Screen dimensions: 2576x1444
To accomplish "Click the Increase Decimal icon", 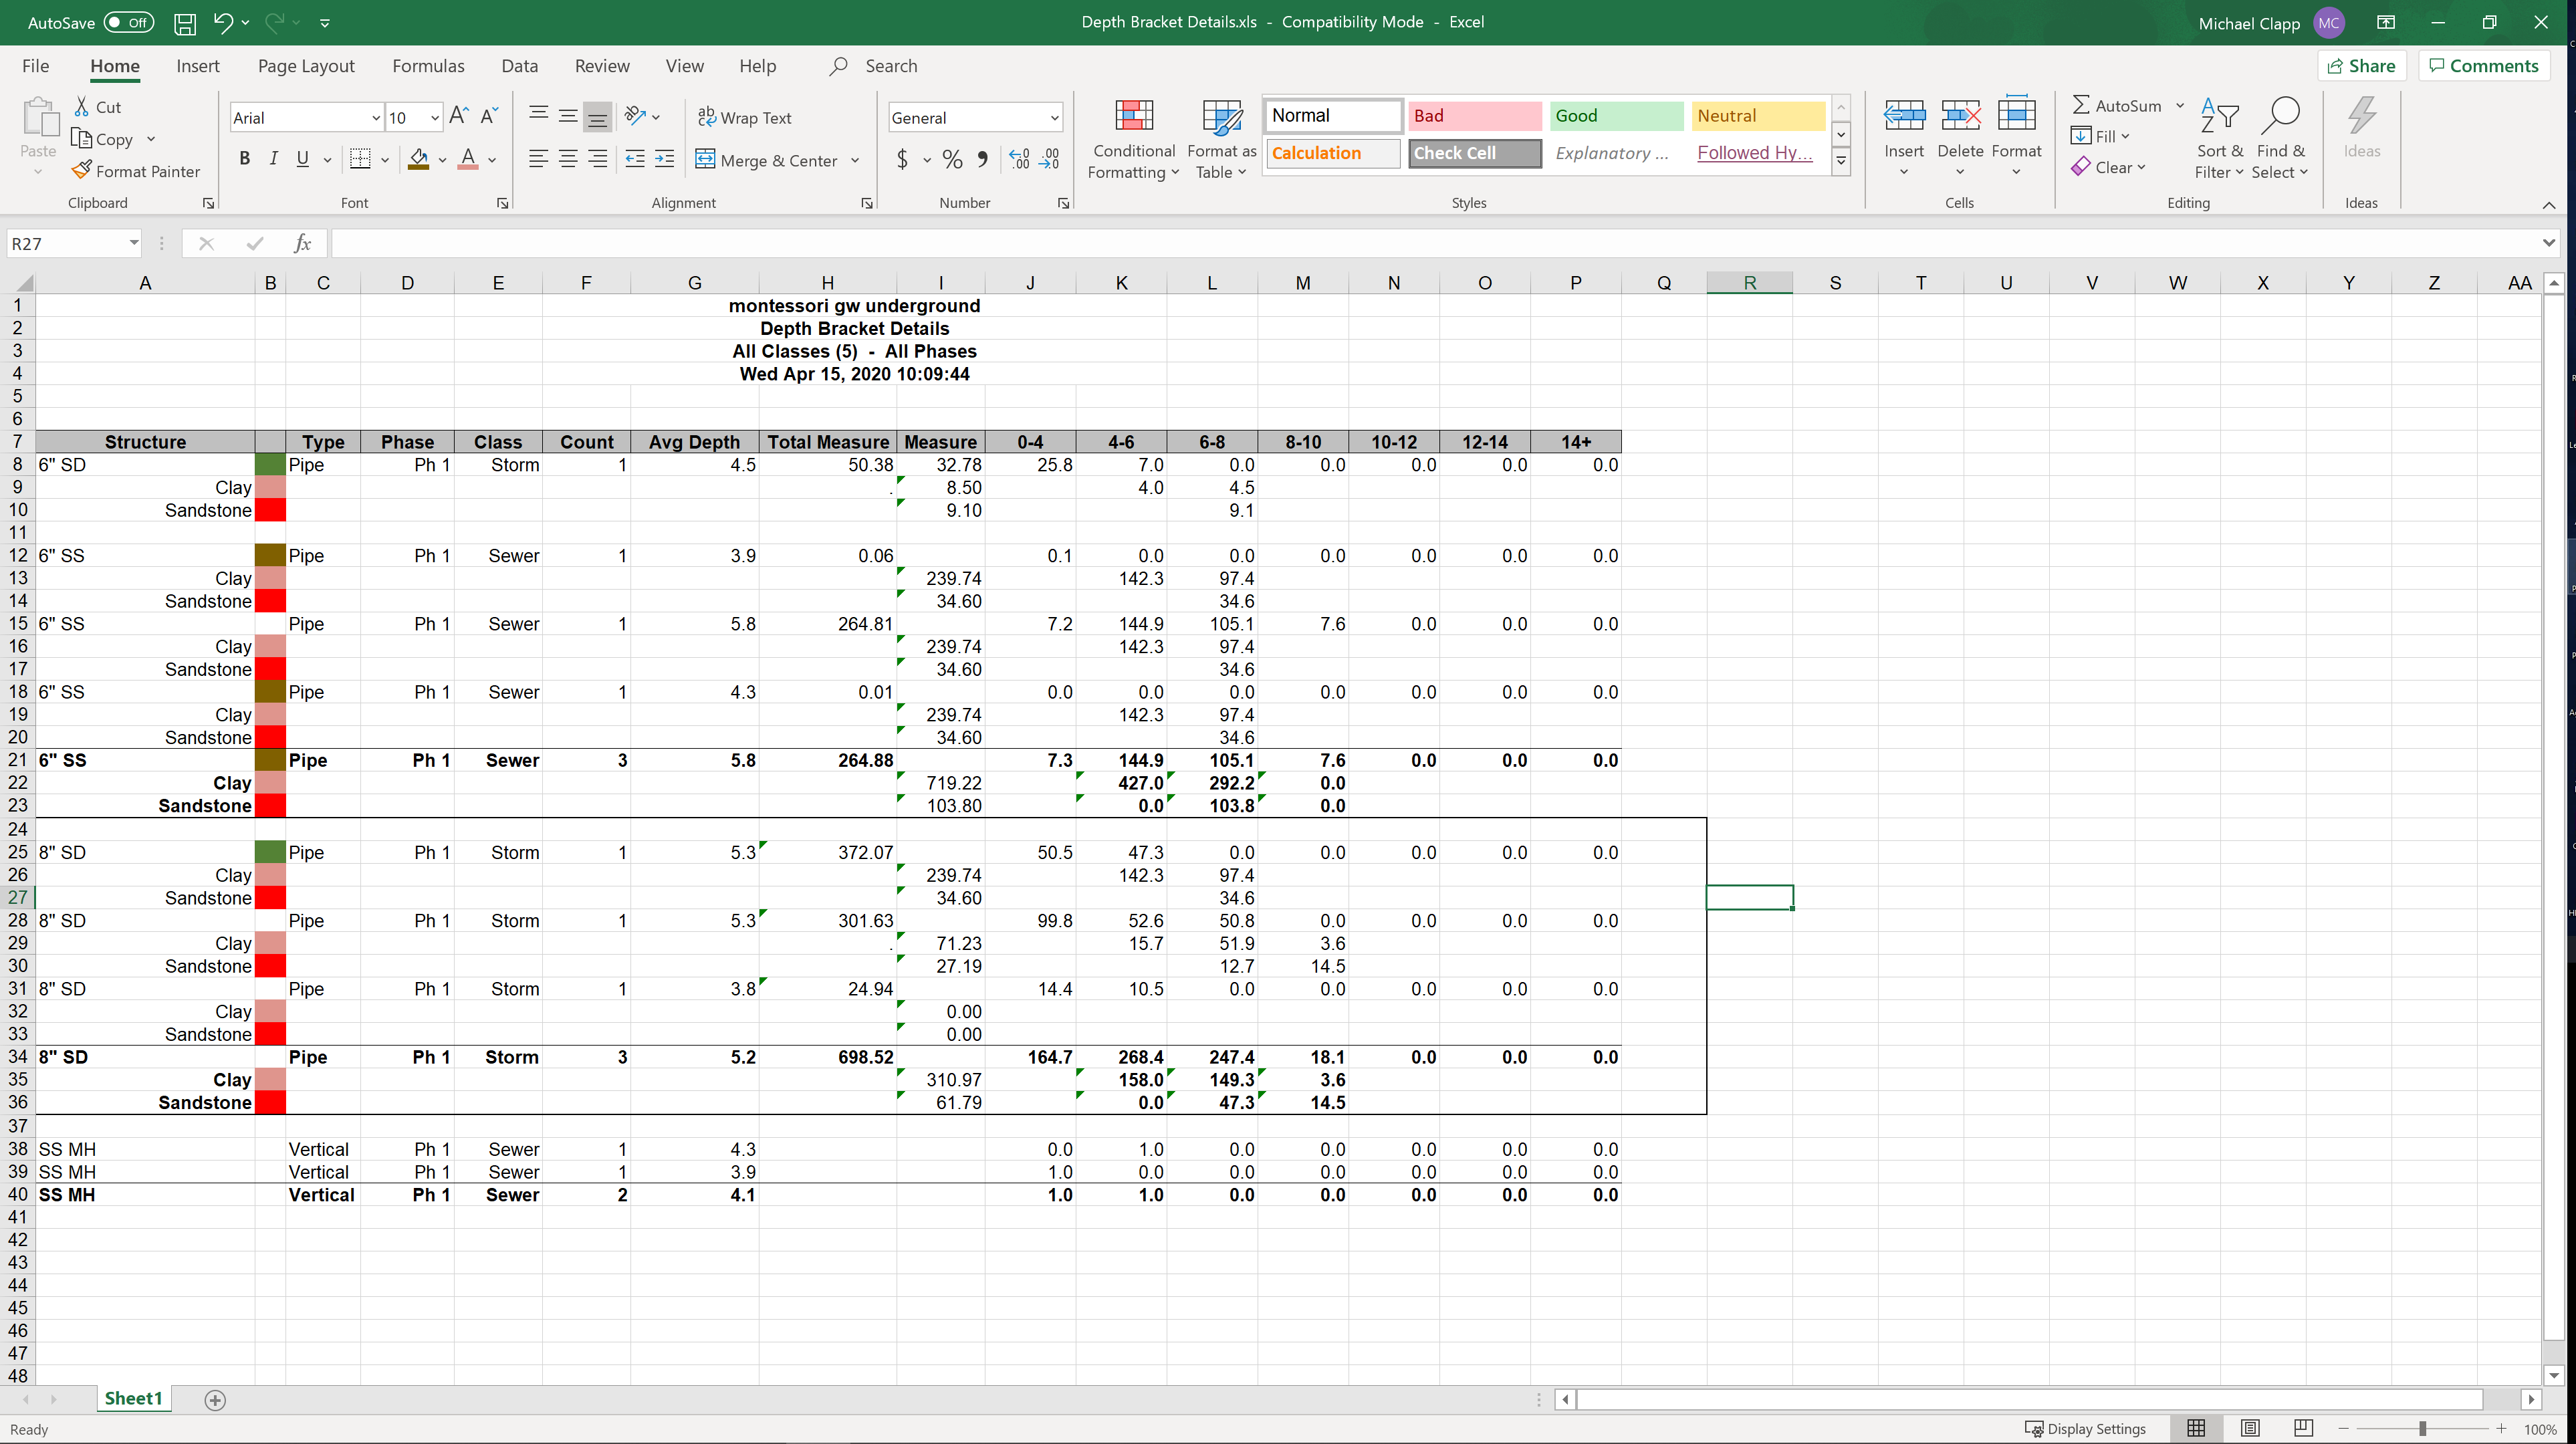I will (x=1019, y=160).
